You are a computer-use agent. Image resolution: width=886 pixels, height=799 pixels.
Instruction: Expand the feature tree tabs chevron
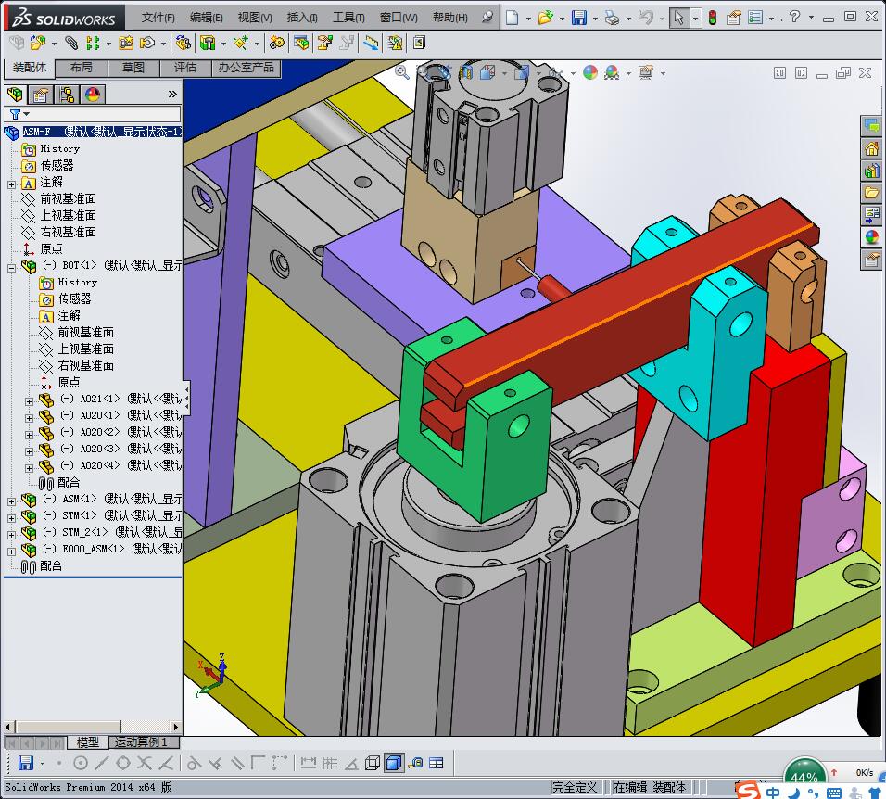click(172, 94)
